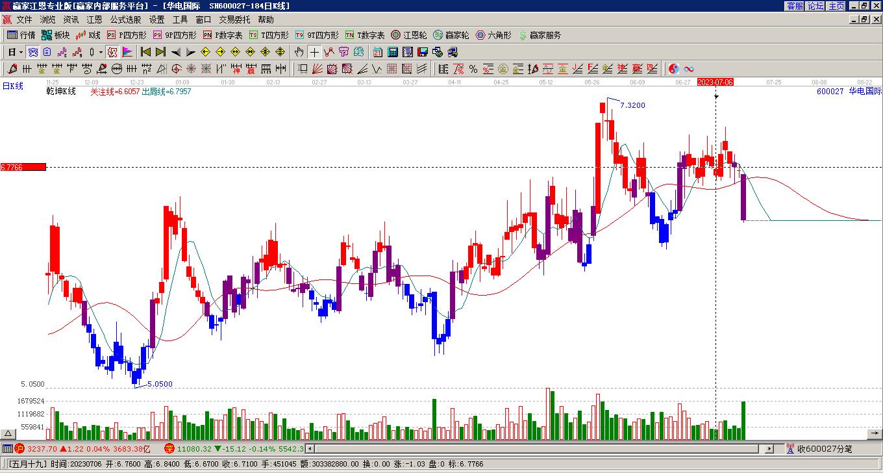Screen dimensions: 883x473
Task: Click the calculator icon in the toolbar
Action: point(393,52)
